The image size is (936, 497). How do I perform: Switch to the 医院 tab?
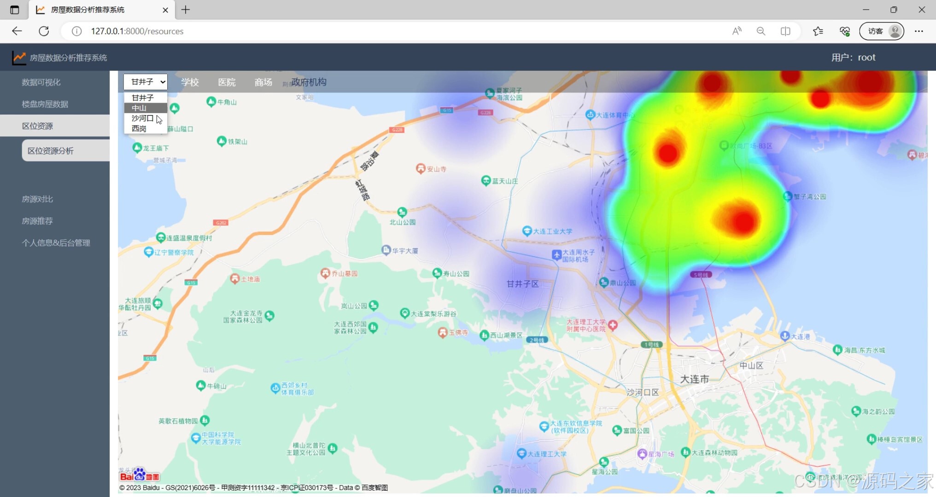tap(227, 81)
